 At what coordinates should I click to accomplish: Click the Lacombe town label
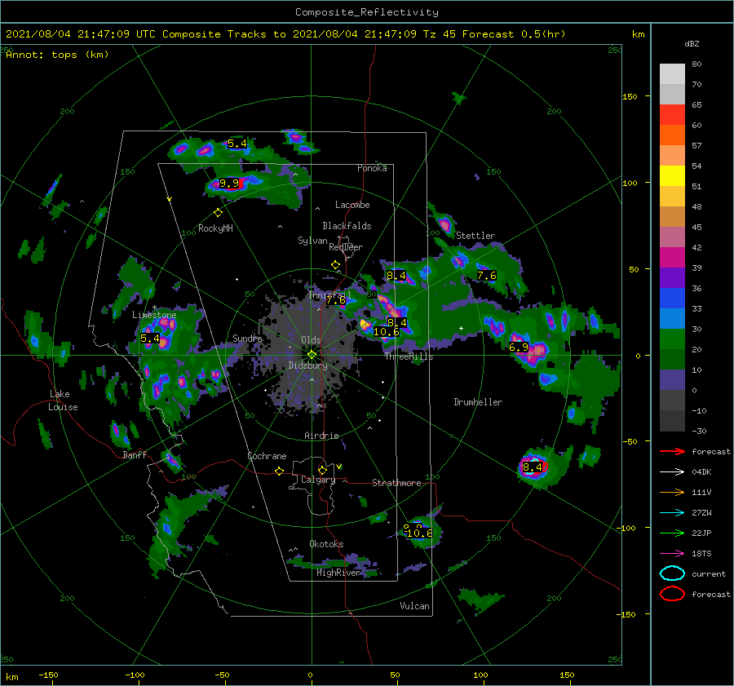tap(352, 205)
